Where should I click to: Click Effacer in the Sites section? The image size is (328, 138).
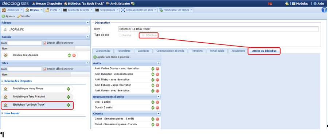pyautogui.click(x=49, y=69)
